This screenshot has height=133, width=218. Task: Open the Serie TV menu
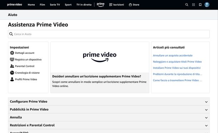[55, 5]
